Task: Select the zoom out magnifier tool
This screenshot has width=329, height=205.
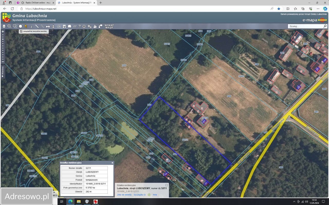Action: click(15, 26)
